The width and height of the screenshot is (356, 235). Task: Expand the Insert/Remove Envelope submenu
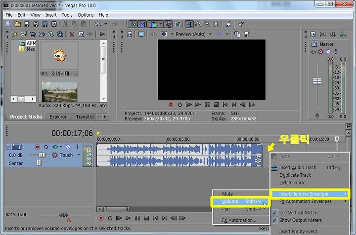(x=310, y=194)
